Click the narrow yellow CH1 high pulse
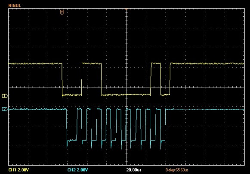 pyautogui.click(x=156, y=63)
